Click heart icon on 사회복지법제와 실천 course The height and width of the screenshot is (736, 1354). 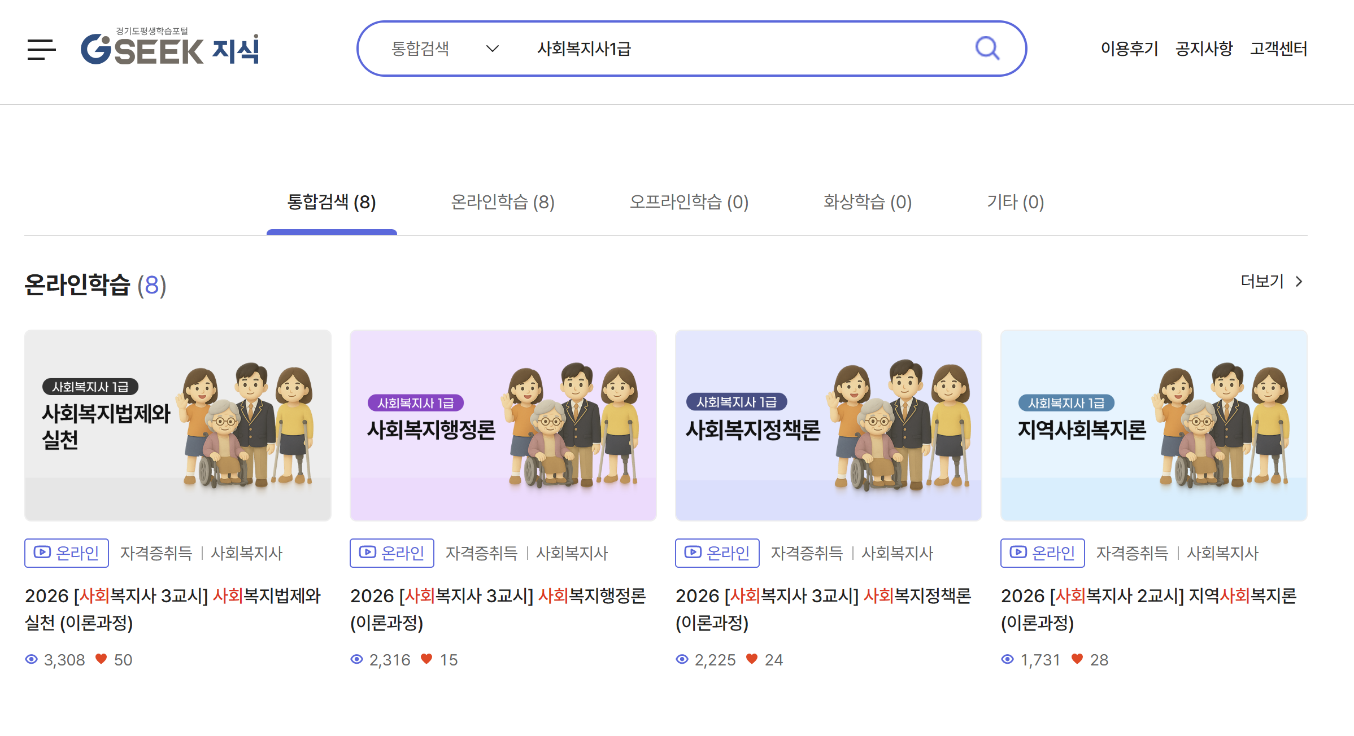coord(101,659)
